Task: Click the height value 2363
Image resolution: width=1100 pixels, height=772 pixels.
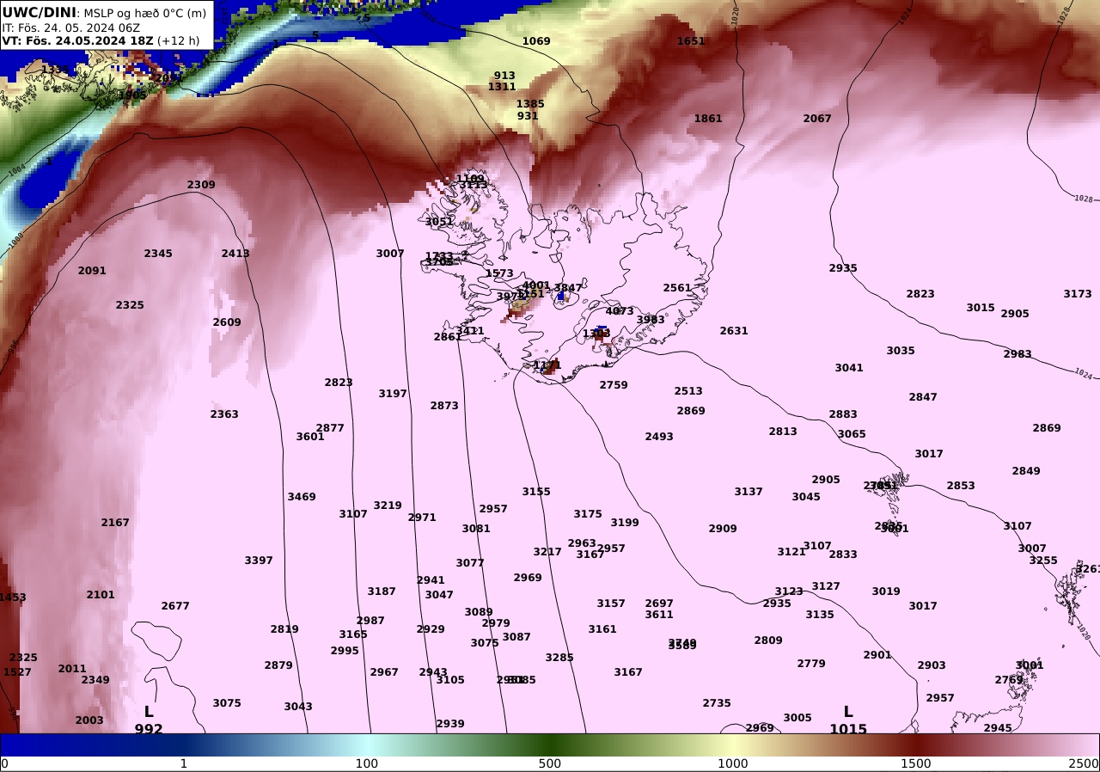Action: [224, 414]
